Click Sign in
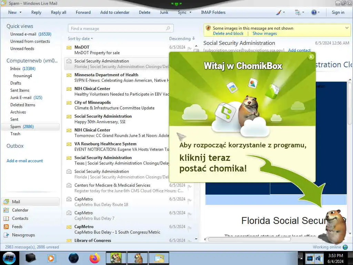The height and width of the screenshot is (265, 353). [338, 12]
